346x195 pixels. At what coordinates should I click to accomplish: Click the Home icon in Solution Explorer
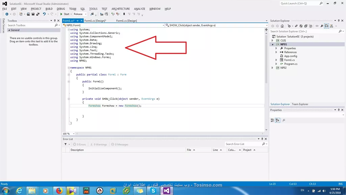(x=282, y=26)
